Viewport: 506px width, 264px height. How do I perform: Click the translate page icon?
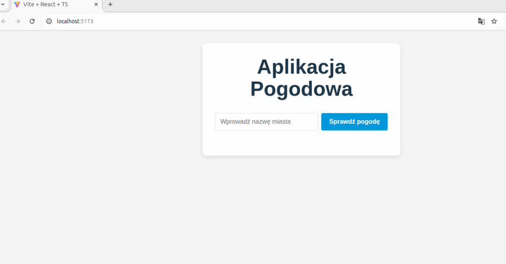tap(481, 21)
